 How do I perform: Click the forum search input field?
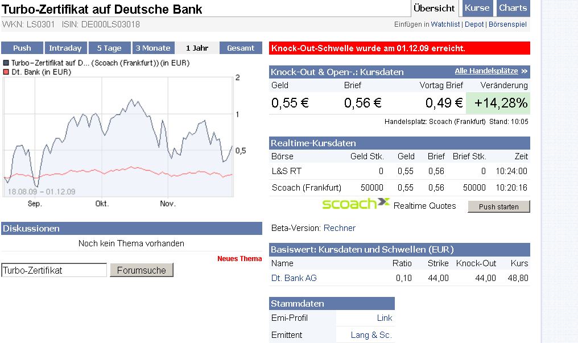click(53, 269)
